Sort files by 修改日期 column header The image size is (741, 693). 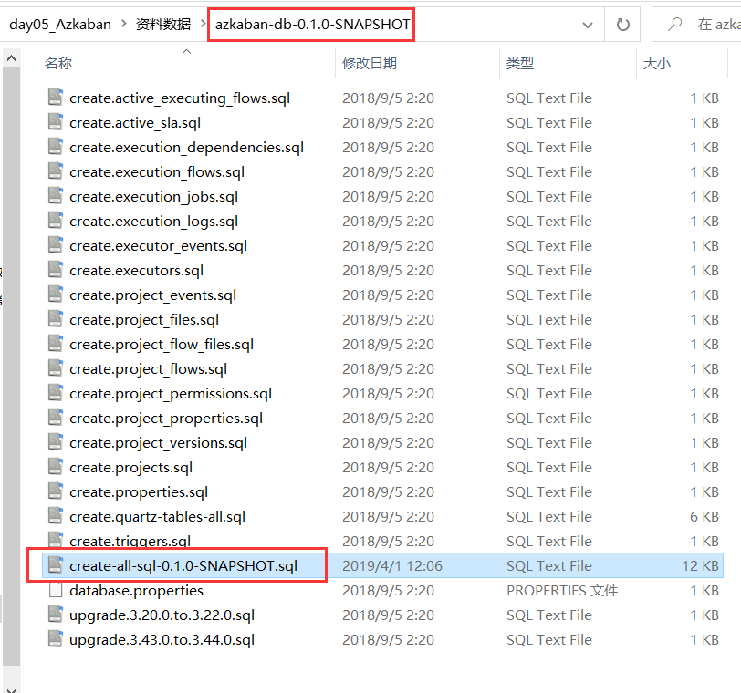click(370, 63)
